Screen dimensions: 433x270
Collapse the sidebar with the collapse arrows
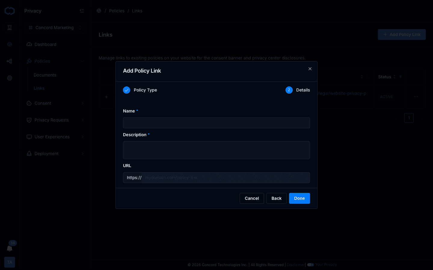pos(82,10)
